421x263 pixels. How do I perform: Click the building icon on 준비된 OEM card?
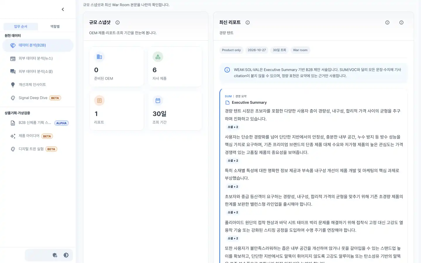pyautogui.click(x=99, y=57)
